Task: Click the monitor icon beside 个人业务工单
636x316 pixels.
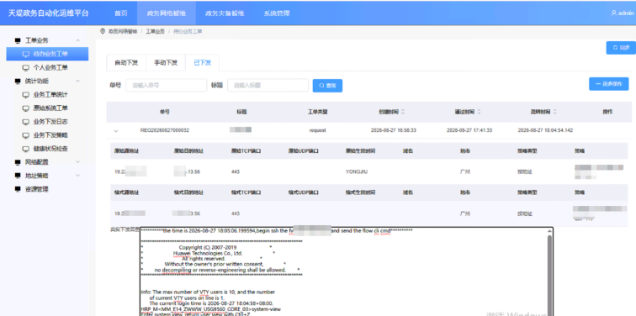Action: 26,68
